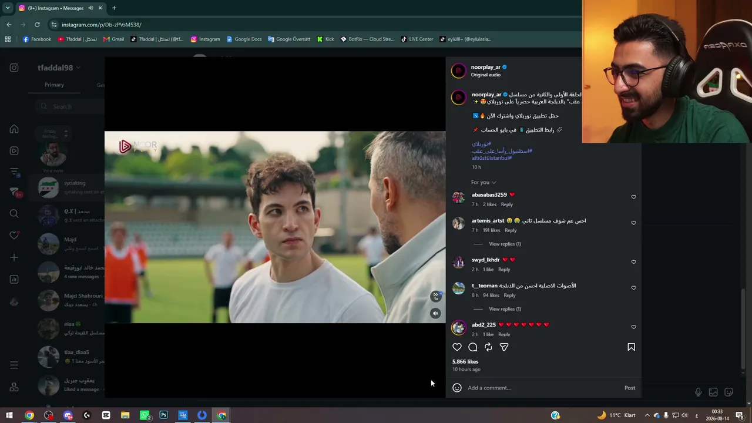
Task: Mute or unmute the video sound
Action: pos(435,313)
